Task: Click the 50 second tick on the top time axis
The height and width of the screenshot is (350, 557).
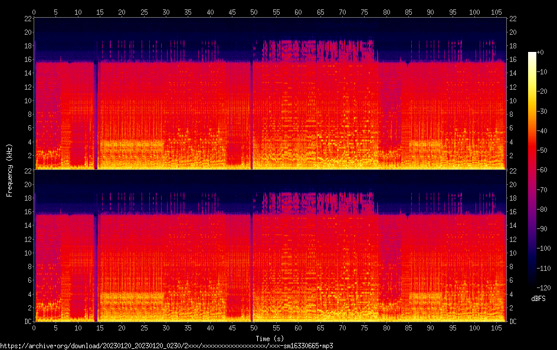Action: click(254, 12)
